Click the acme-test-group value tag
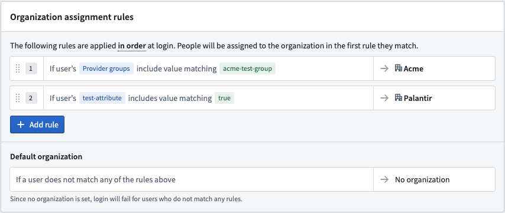The width and height of the screenshot is (505, 213). click(x=247, y=68)
